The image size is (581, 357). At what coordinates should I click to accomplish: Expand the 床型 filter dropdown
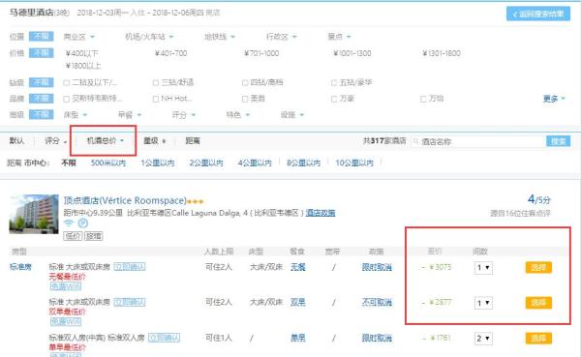(x=76, y=115)
